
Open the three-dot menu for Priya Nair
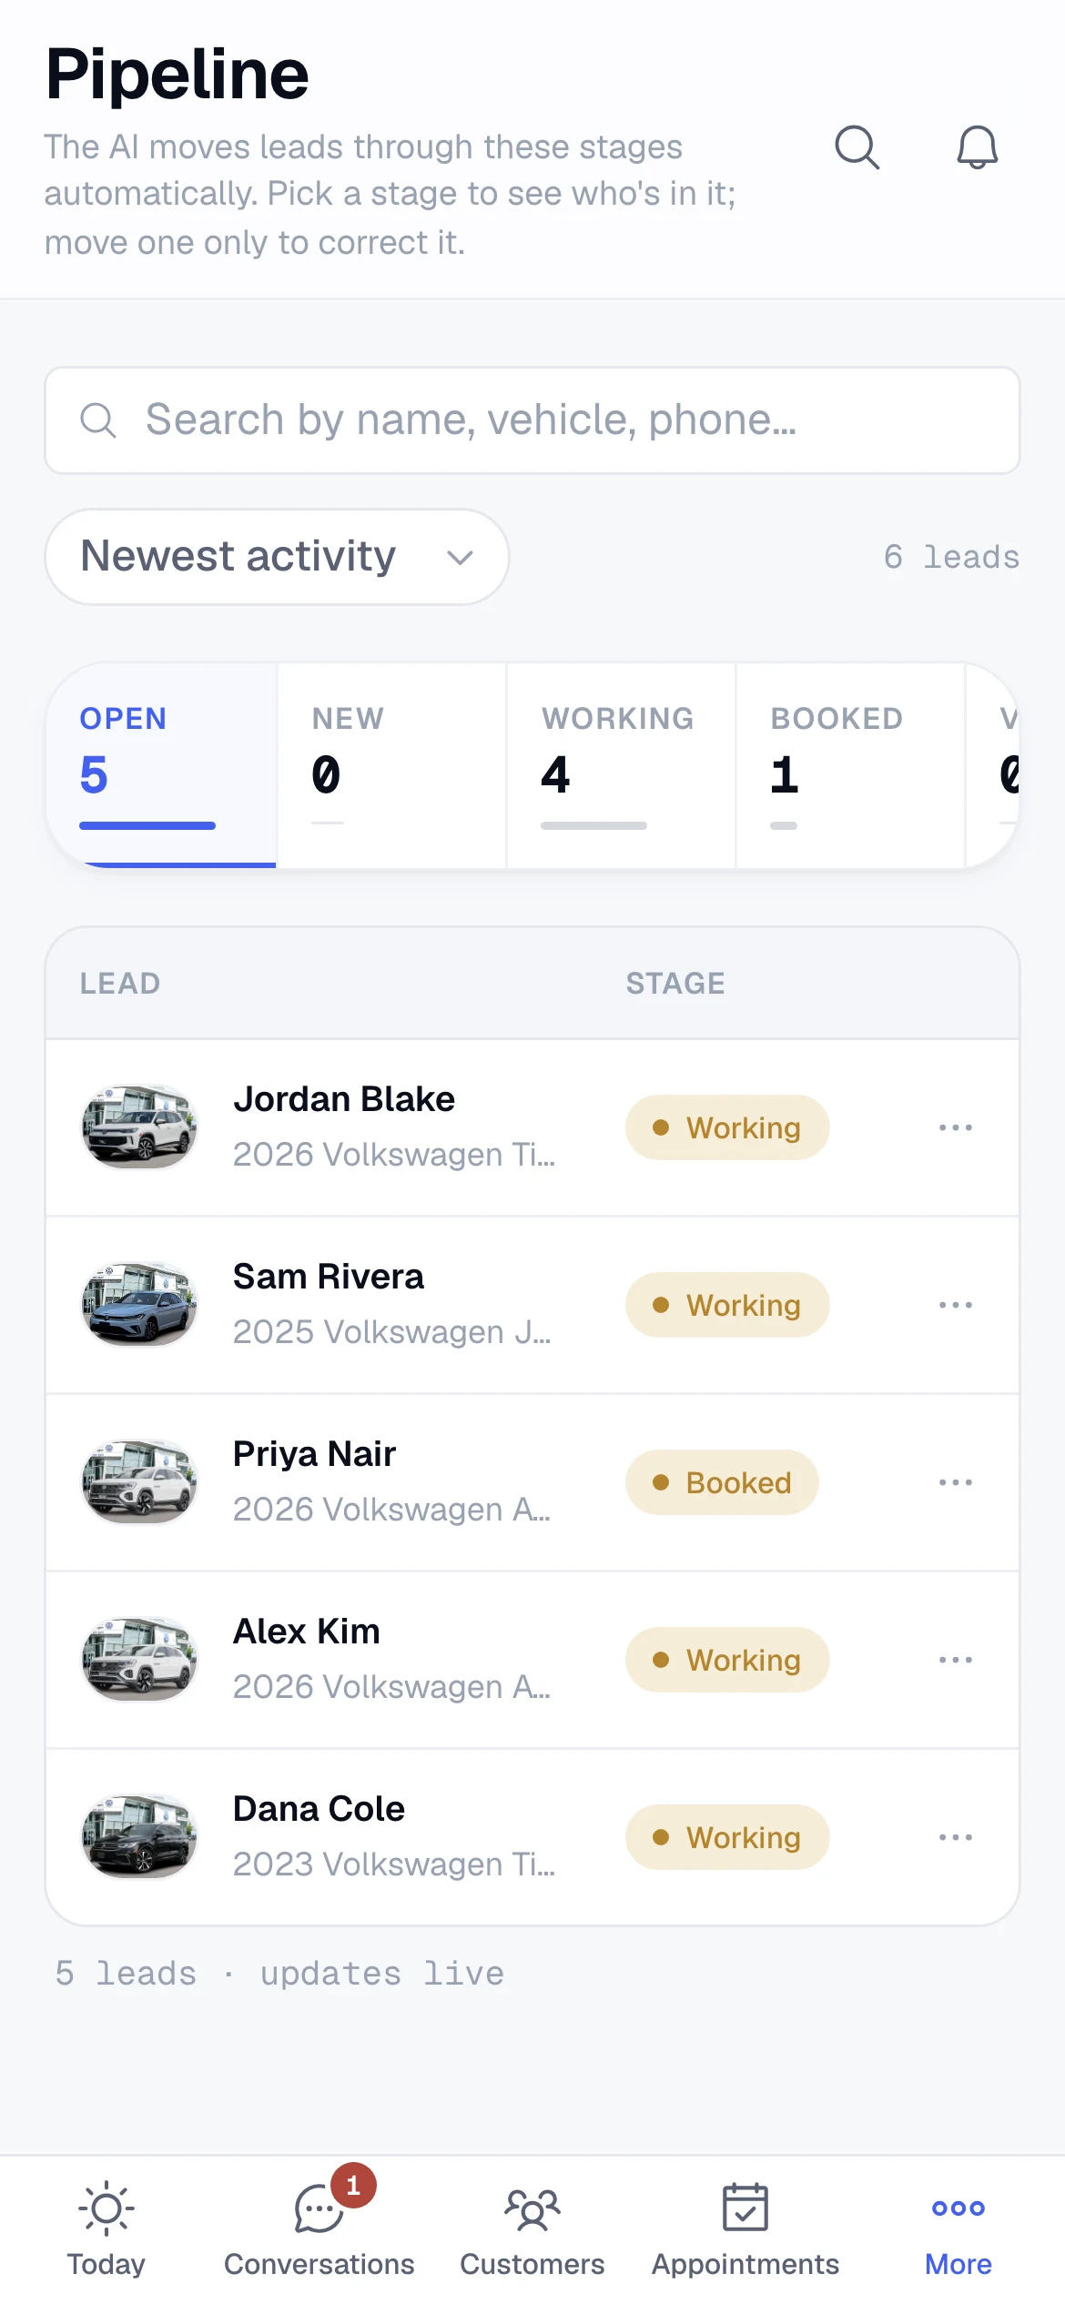click(956, 1482)
